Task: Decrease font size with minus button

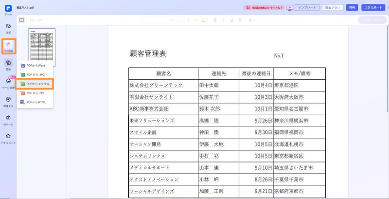Action: [x=181, y=20]
